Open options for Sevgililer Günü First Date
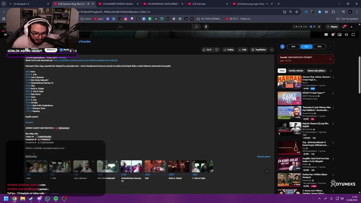The height and width of the screenshot is (203, 361). 333,159
